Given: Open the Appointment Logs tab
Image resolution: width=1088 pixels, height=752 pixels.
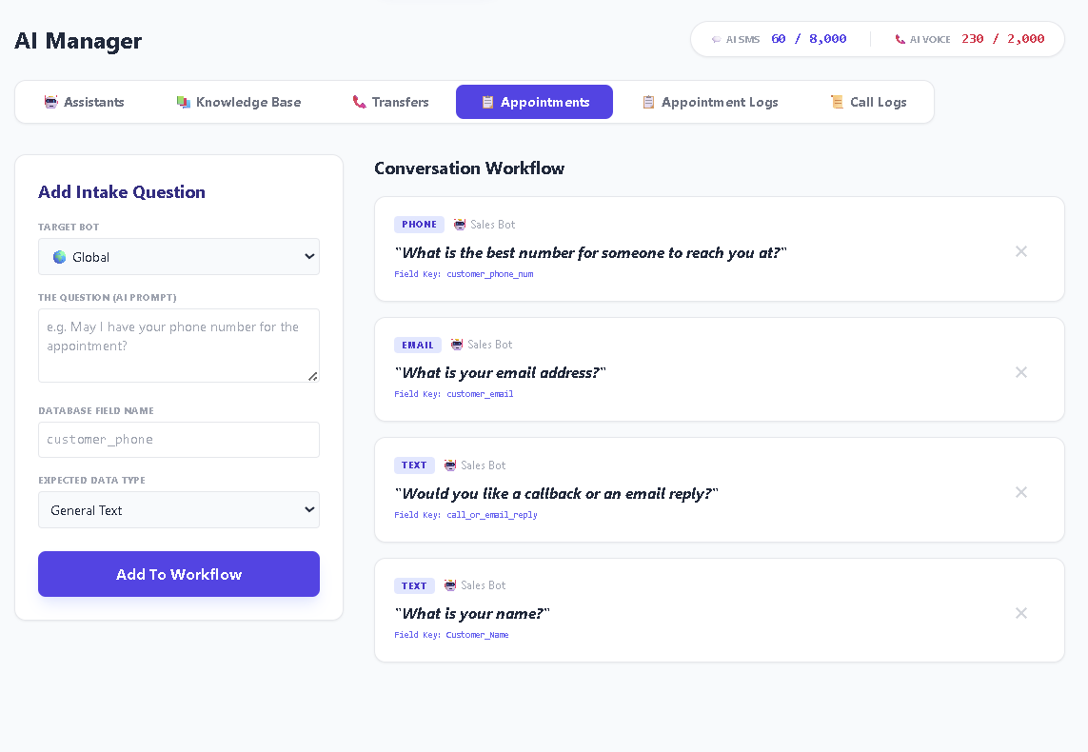Looking at the screenshot, I should pyautogui.click(x=710, y=102).
